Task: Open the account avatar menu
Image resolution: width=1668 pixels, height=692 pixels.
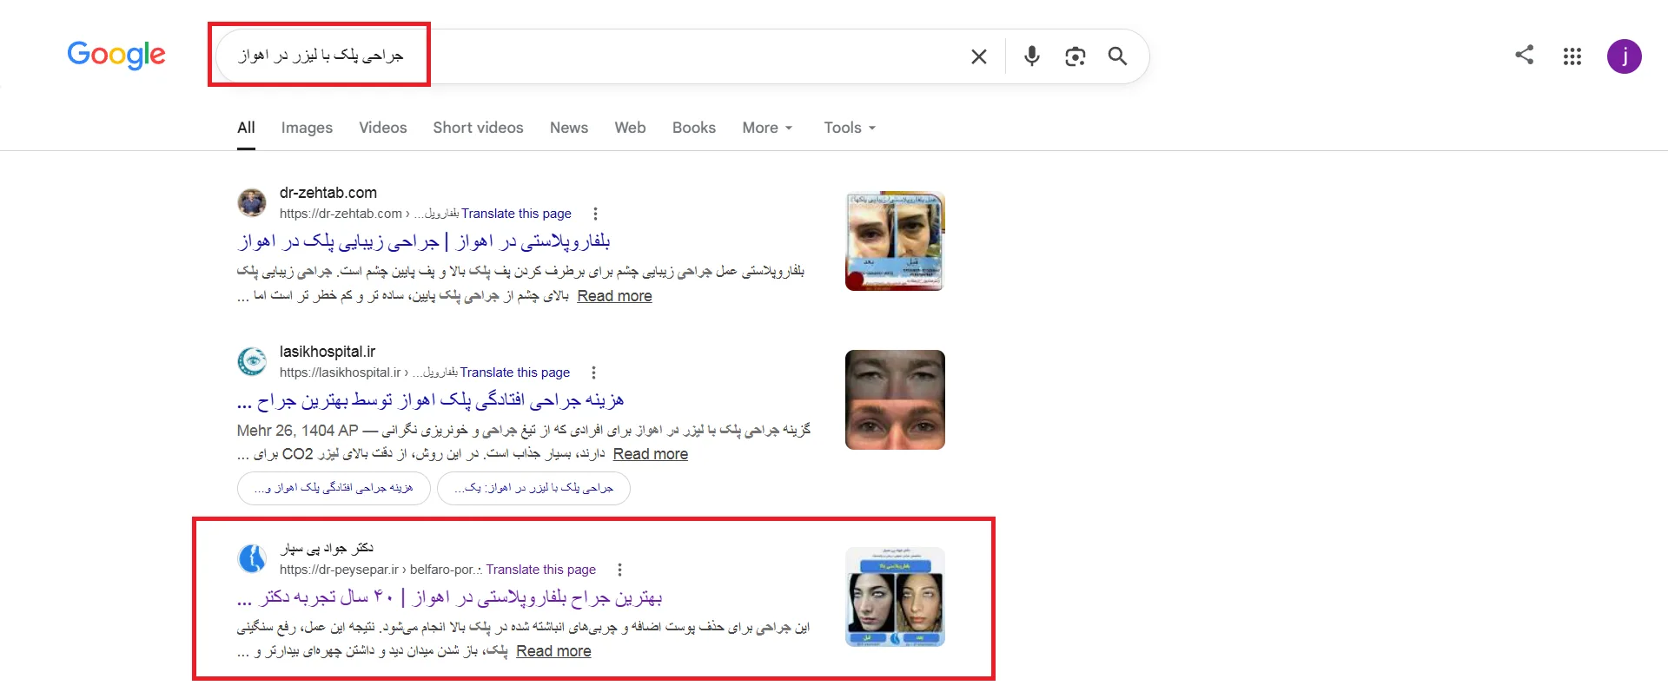Action: (1624, 56)
